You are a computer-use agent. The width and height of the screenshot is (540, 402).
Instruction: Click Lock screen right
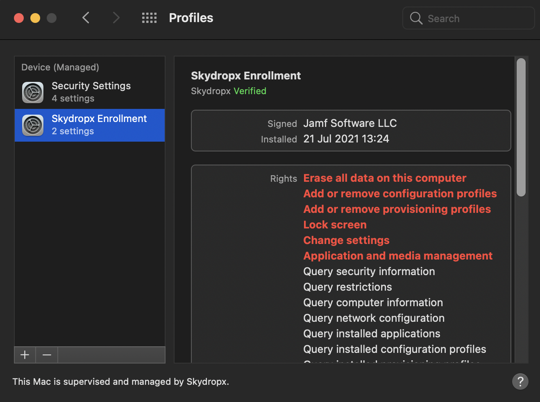pyautogui.click(x=335, y=225)
